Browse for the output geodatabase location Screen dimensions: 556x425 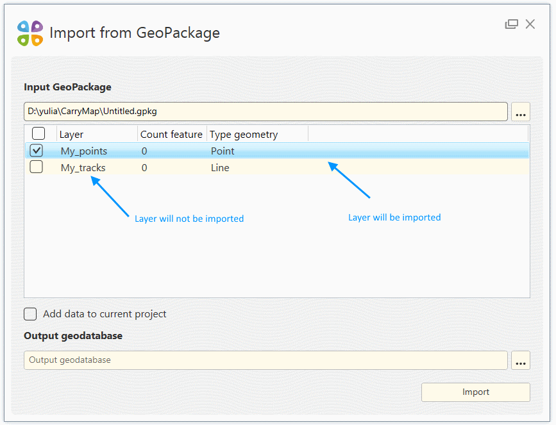pos(520,361)
